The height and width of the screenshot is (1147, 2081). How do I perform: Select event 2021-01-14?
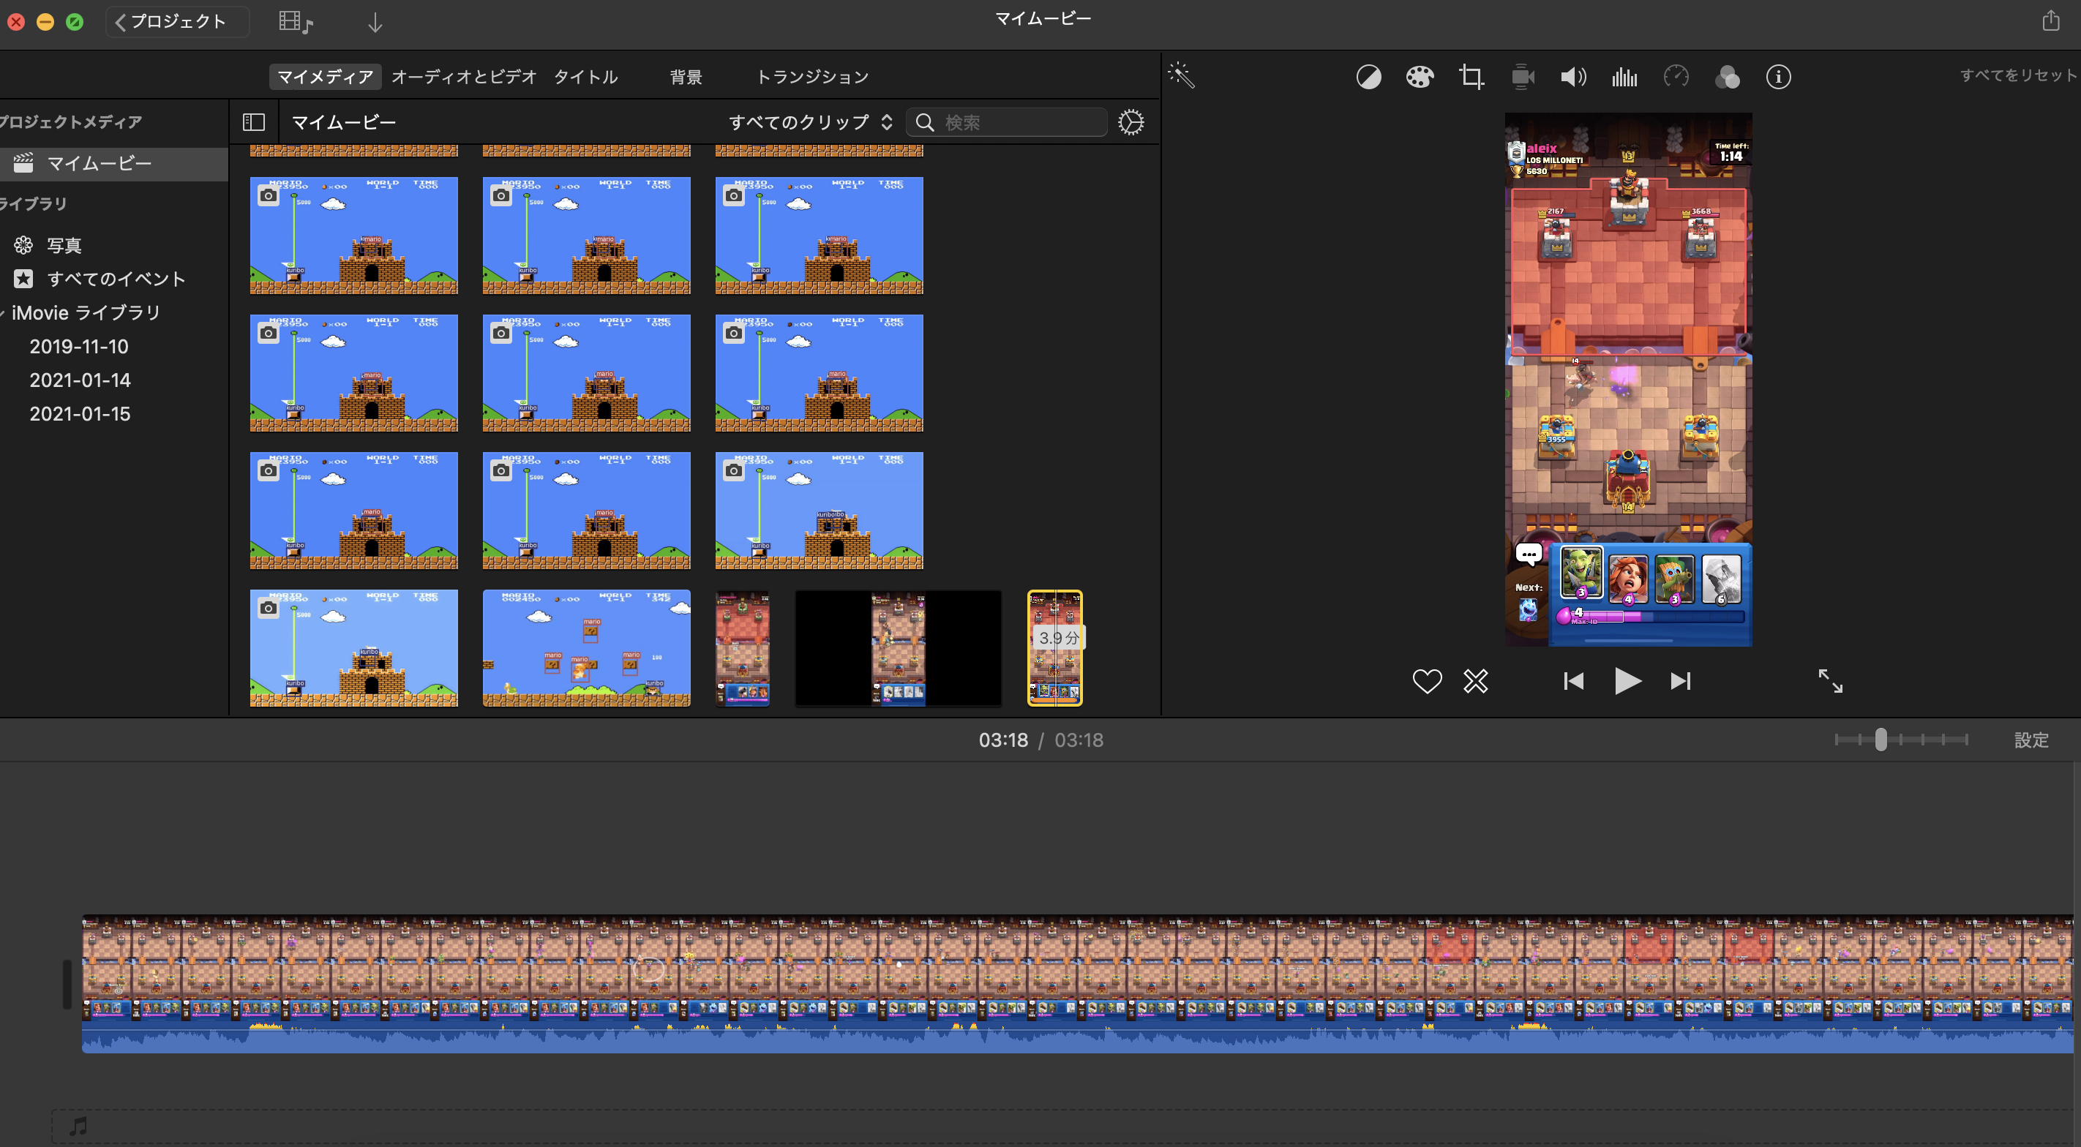pos(80,380)
